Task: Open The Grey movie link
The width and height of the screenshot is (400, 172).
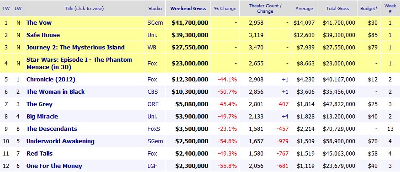Action: click(39, 104)
